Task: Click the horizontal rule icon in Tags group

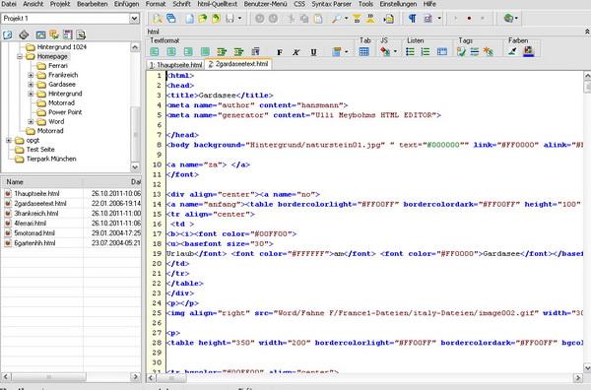Action: coord(475,51)
